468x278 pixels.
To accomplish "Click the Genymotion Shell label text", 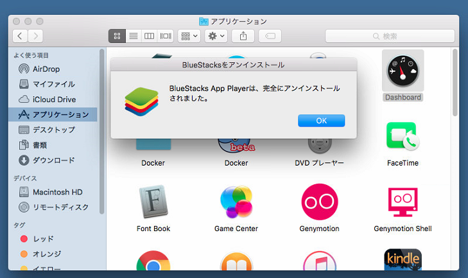I will (403, 229).
